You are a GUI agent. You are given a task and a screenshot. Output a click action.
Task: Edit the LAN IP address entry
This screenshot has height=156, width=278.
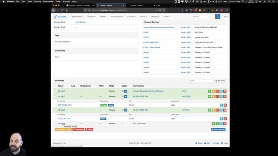(221, 105)
